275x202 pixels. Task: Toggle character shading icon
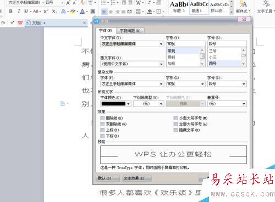coord(93,12)
